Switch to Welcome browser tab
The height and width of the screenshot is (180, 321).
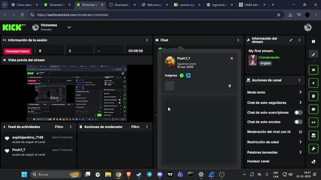155,5
